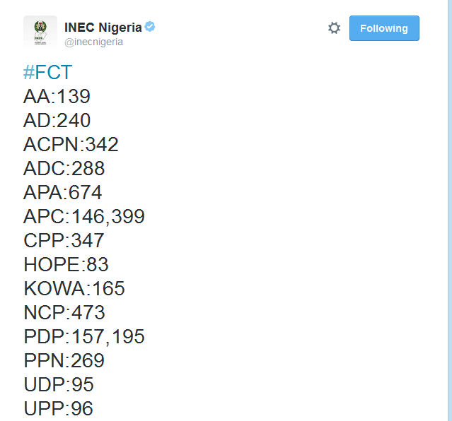Click the INEC Nigeria profile avatar
This screenshot has height=421, width=452.
click(x=40, y=32)
